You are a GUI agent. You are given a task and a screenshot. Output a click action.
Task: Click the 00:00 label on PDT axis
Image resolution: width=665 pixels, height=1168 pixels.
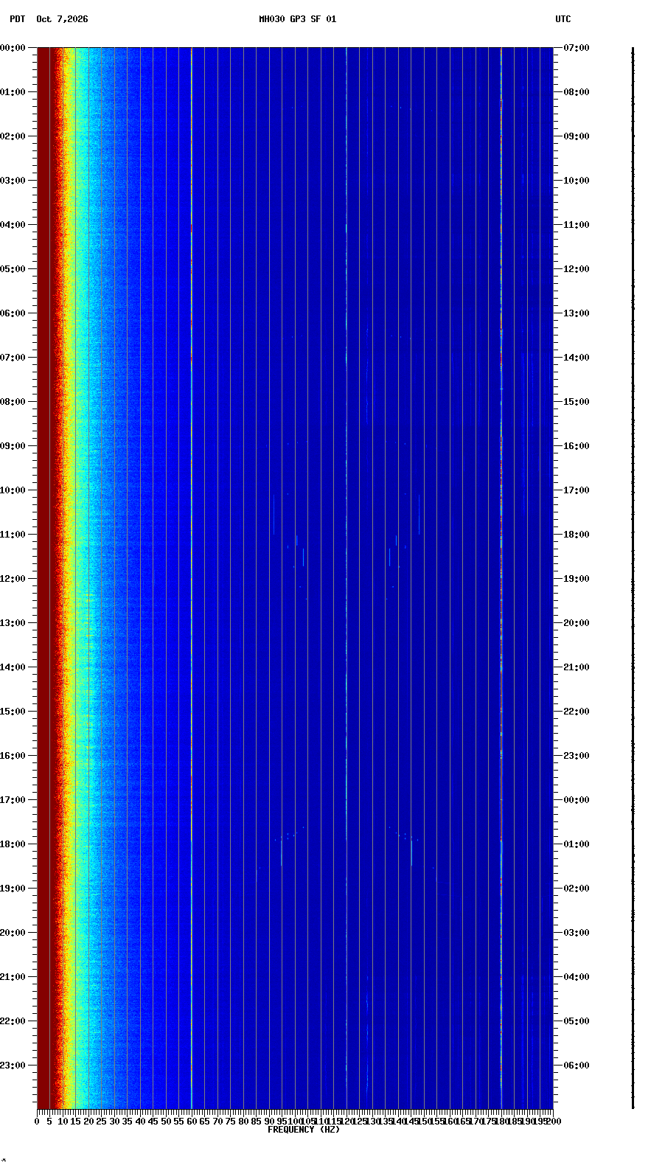pyautogui.click(x=13, y=48)
